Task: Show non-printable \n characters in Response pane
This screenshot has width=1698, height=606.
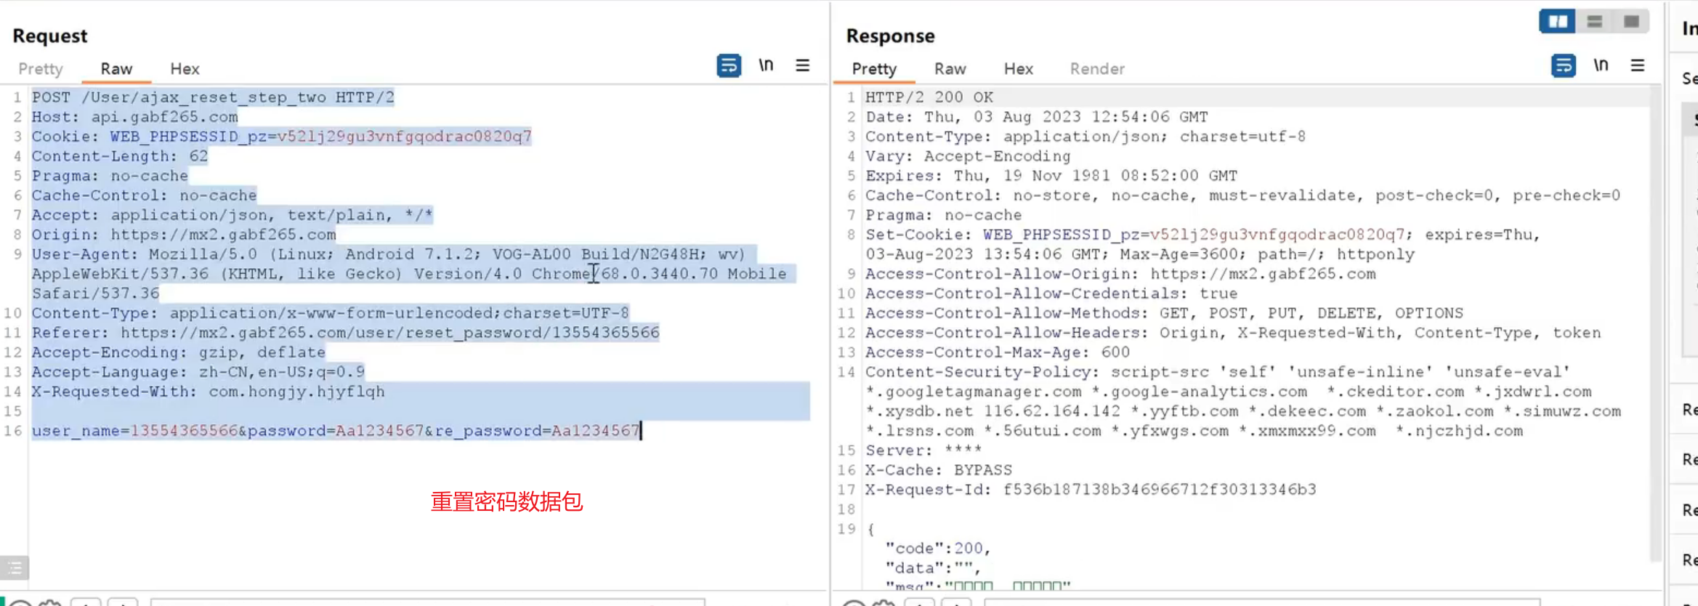Action: click(x=1601, y=65)
